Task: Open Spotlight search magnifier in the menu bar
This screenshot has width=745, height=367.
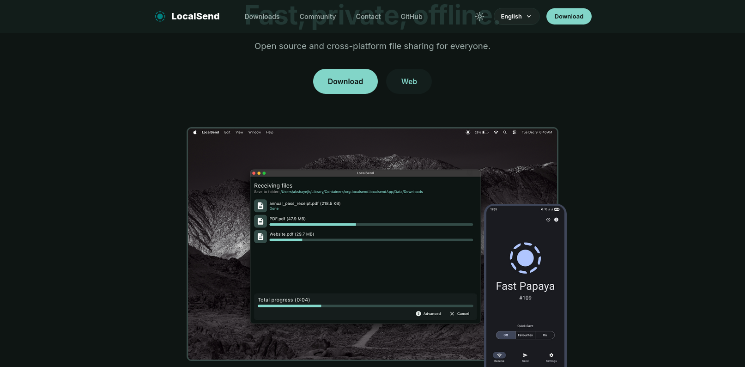Action: 505,132
